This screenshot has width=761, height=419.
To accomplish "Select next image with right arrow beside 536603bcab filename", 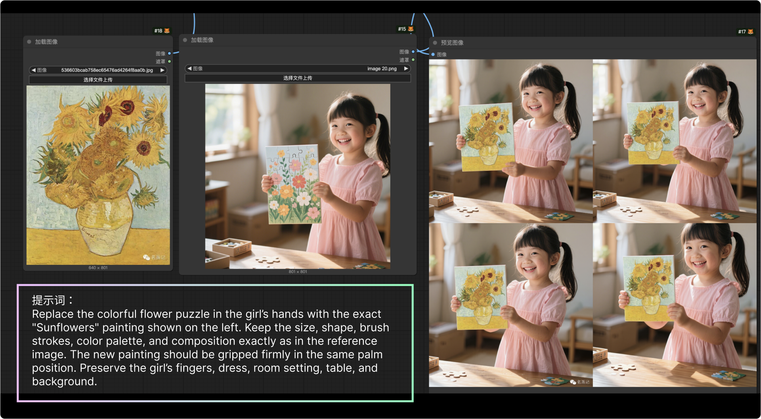I will 162,70.
